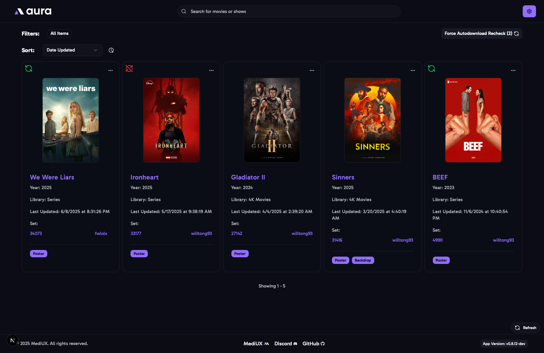
Task: Open three-dot menu on Gladiator II card
Action: [x=312, y=70]
